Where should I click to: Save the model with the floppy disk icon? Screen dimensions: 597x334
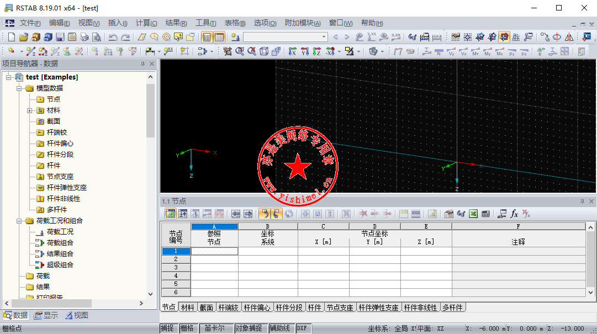(60, 37)
